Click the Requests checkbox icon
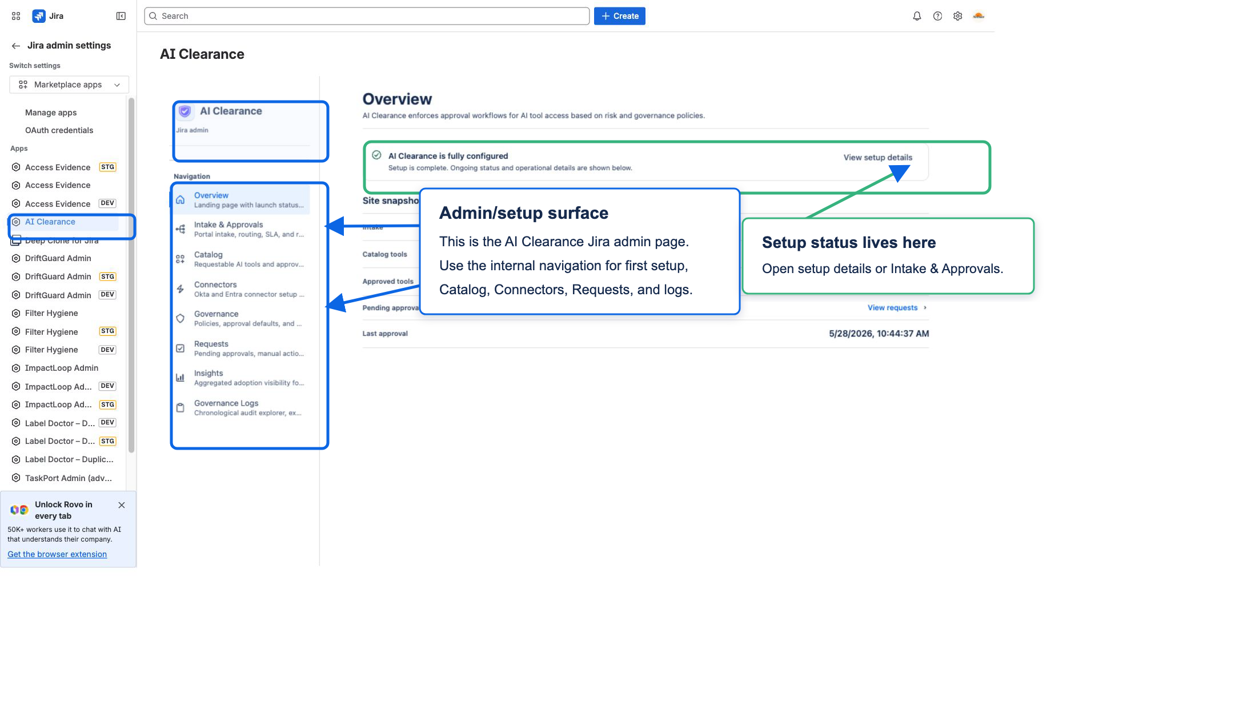This screenshot has width=1243, height=709. pyautogui.click(x=181, y=348)
